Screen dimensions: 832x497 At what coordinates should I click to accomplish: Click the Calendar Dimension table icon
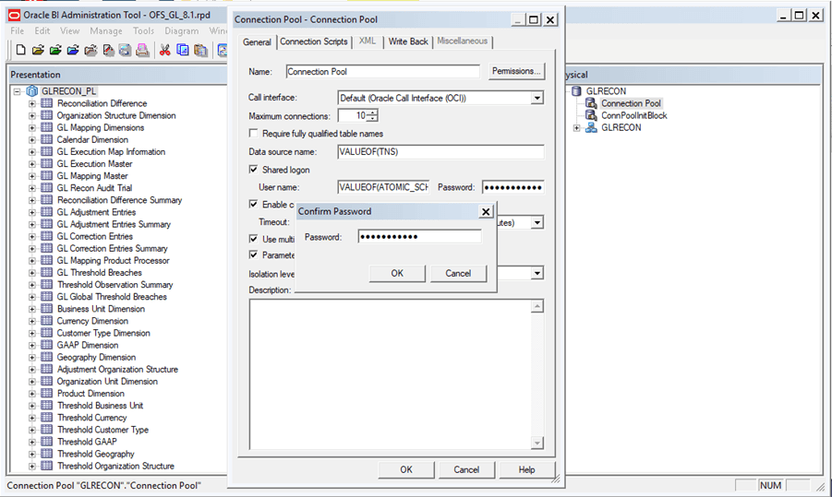pos(47,139)
